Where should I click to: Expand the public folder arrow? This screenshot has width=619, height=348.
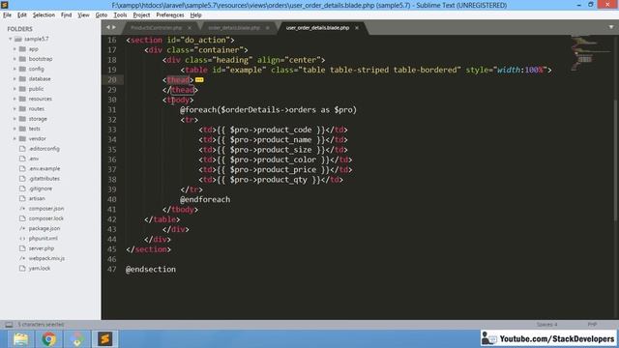coord(15,89)
